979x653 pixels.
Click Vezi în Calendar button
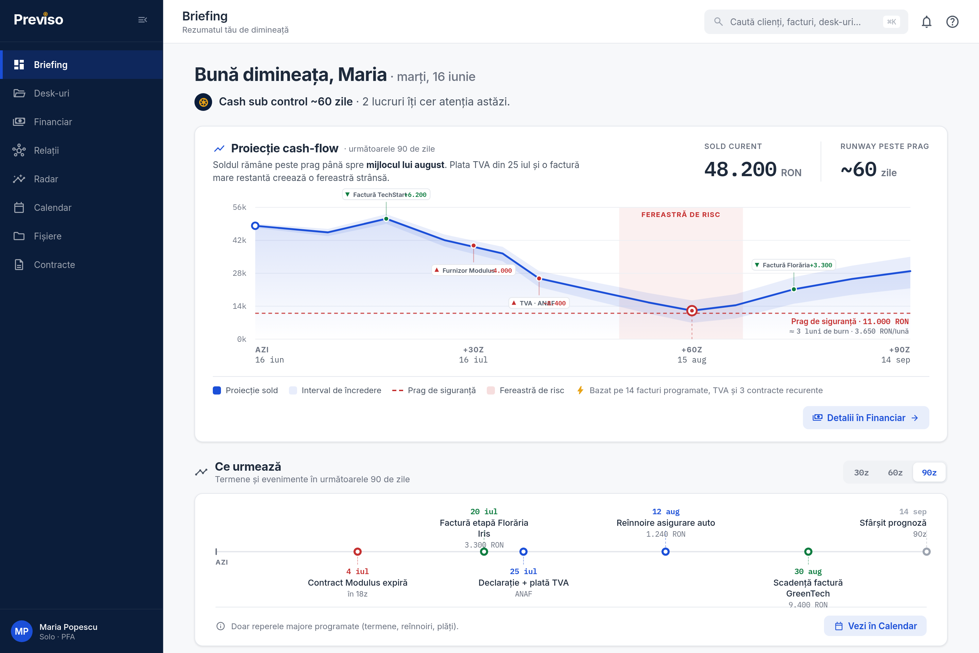[x=875, y=626]
